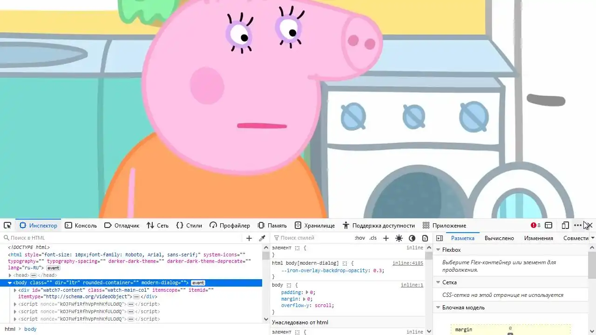Open the inline:1 source link
596x335 pixels.
(x=412, y=285)
